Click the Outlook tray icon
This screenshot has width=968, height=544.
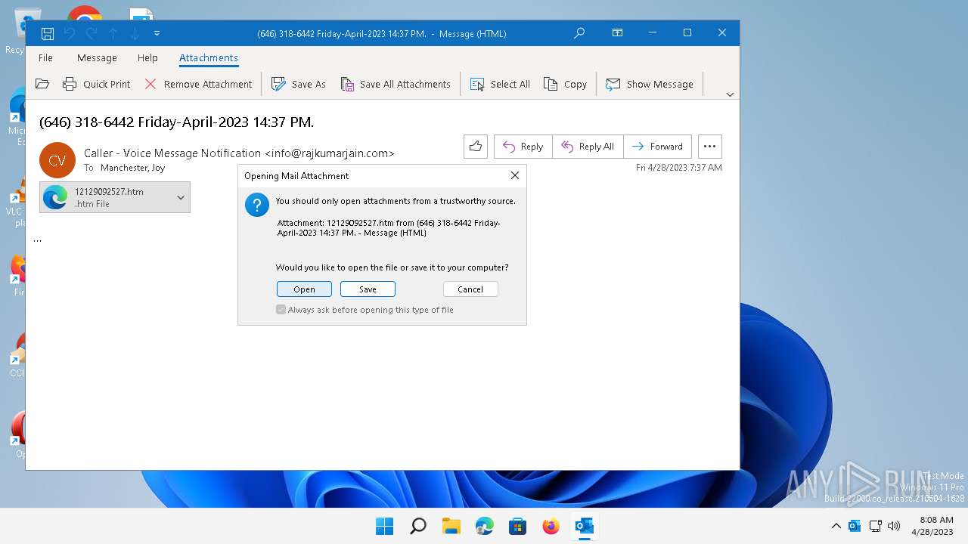[855, 526]
